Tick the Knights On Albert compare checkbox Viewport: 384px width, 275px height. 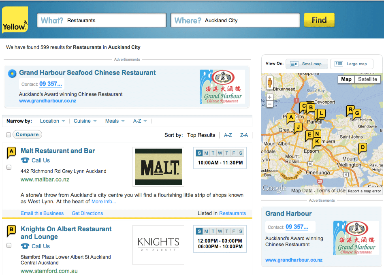[9, 245]
